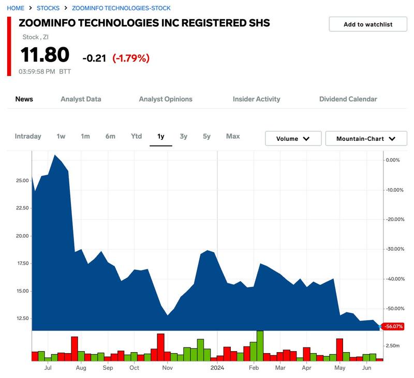Switch chart range to 5y
This screenshot has width=414, height=378.
point(206,136)
